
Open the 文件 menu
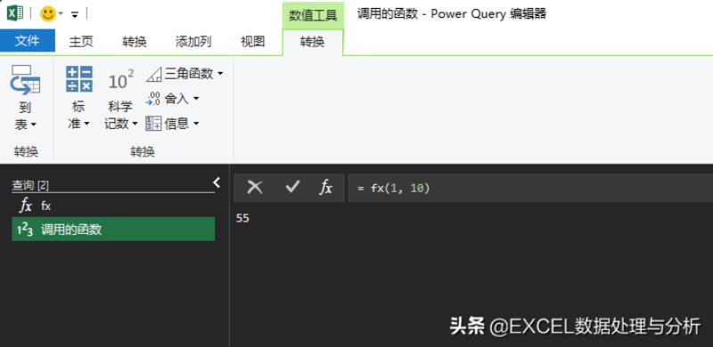[28, 41]
